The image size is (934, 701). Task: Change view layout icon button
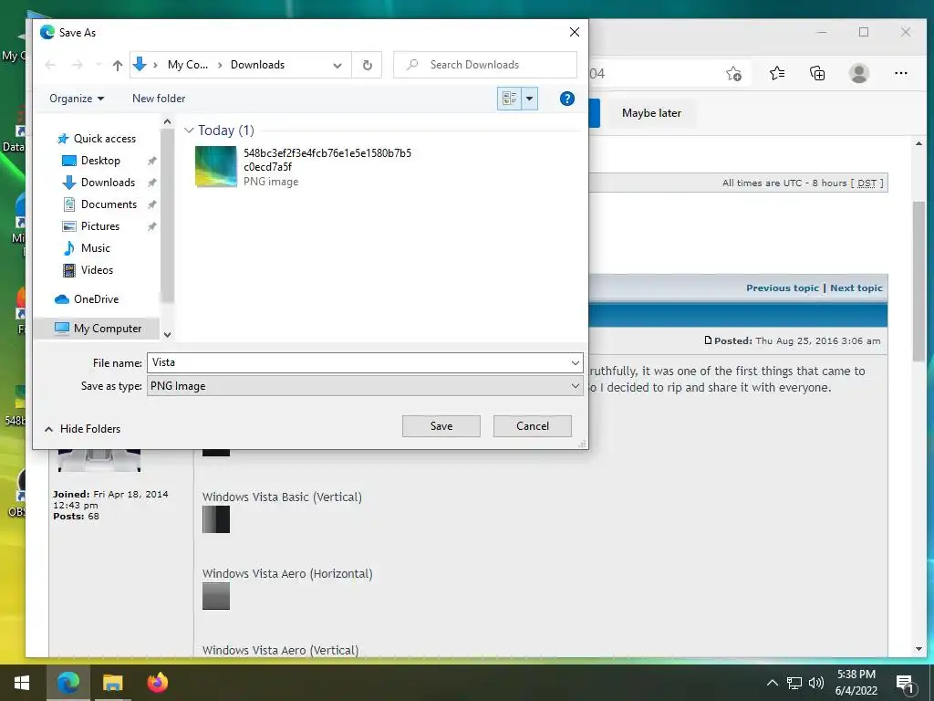509,99
